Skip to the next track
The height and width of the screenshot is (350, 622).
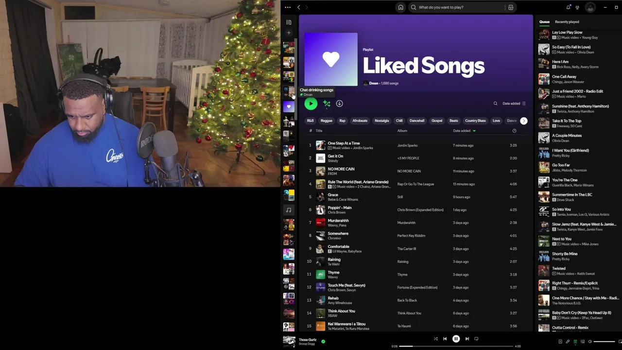tap(467, 339)
